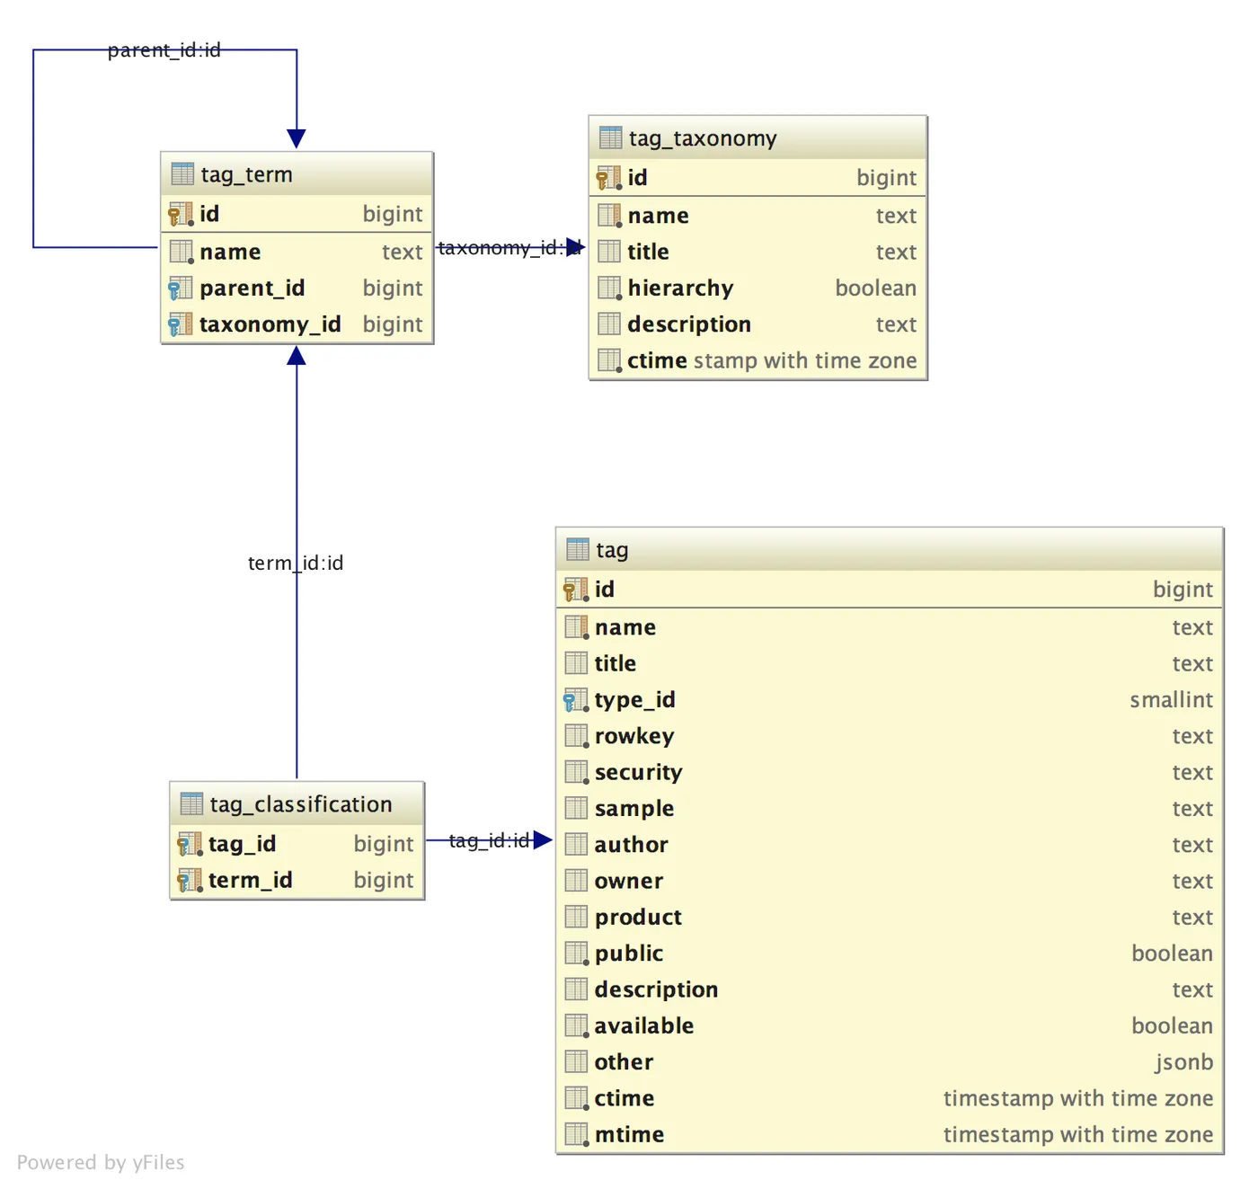This screenshot has width=1258, height=1189.
Task: Select sample column in tag table
Action: point(890,808)
